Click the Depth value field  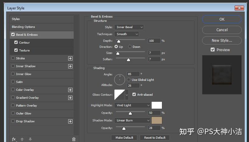(x=154, y=41)
